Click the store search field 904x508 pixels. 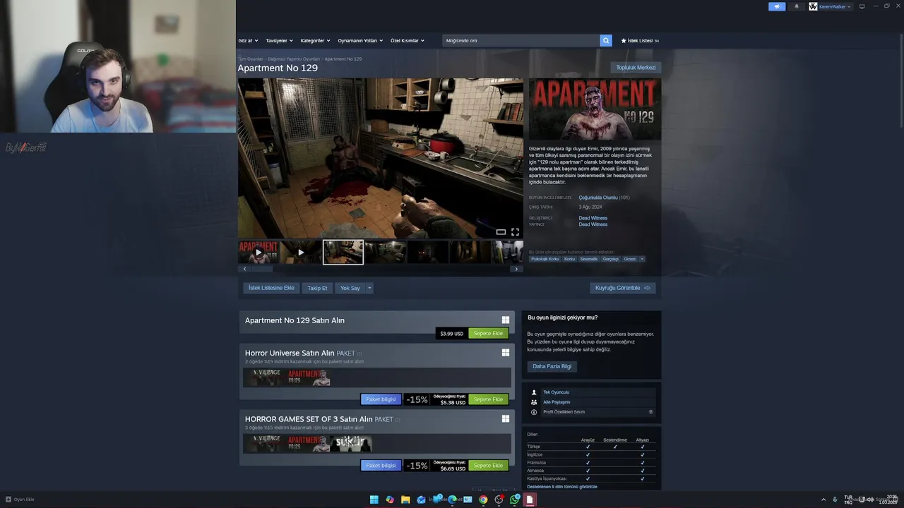(521, 40)
